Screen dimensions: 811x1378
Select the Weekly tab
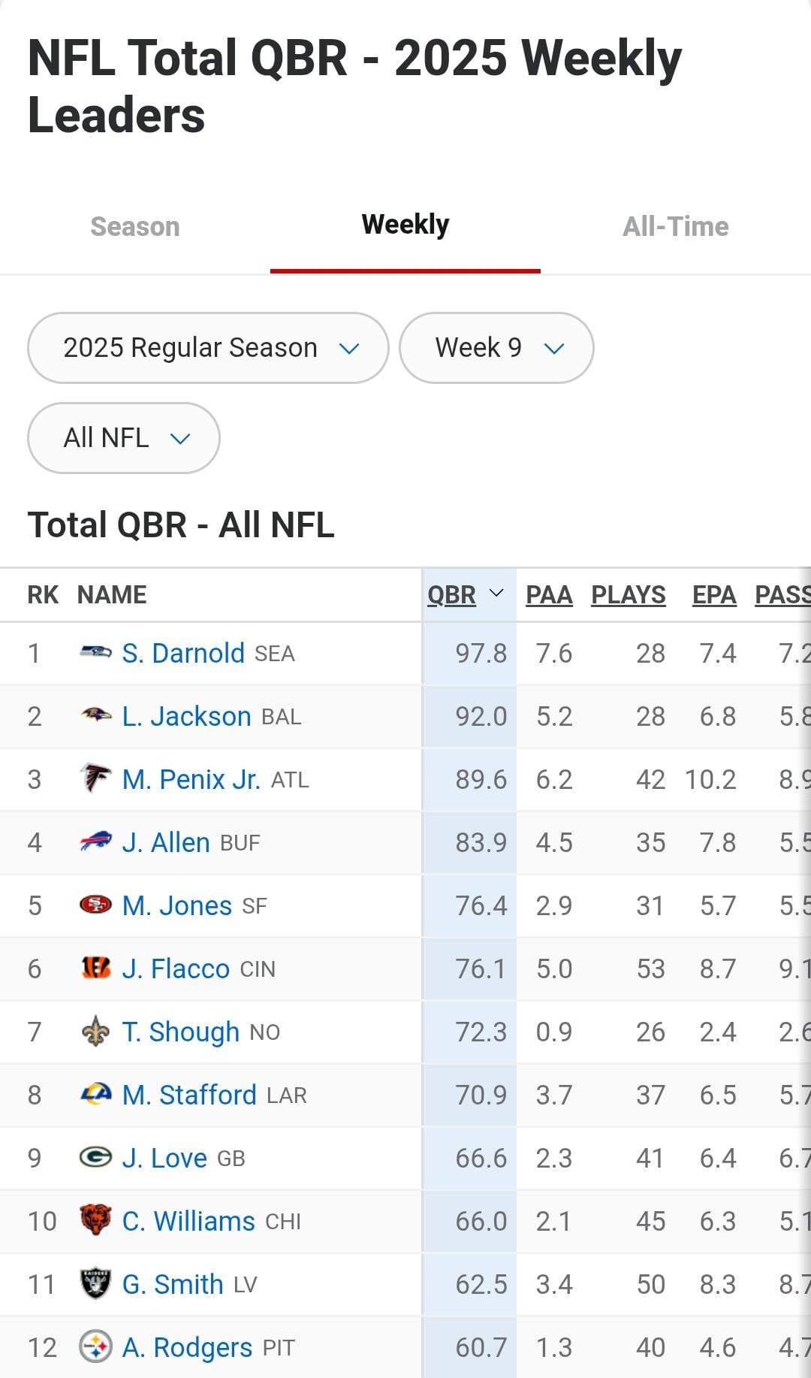click(x=405, y=225)
